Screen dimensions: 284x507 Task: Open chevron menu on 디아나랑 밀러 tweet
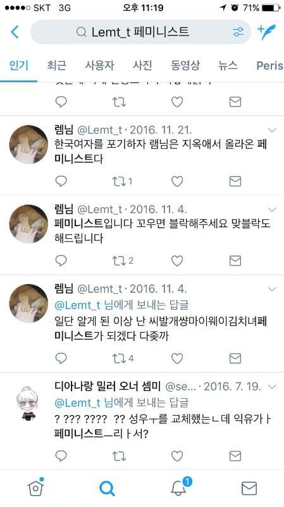pyautogui.click(x=272, y=387)
